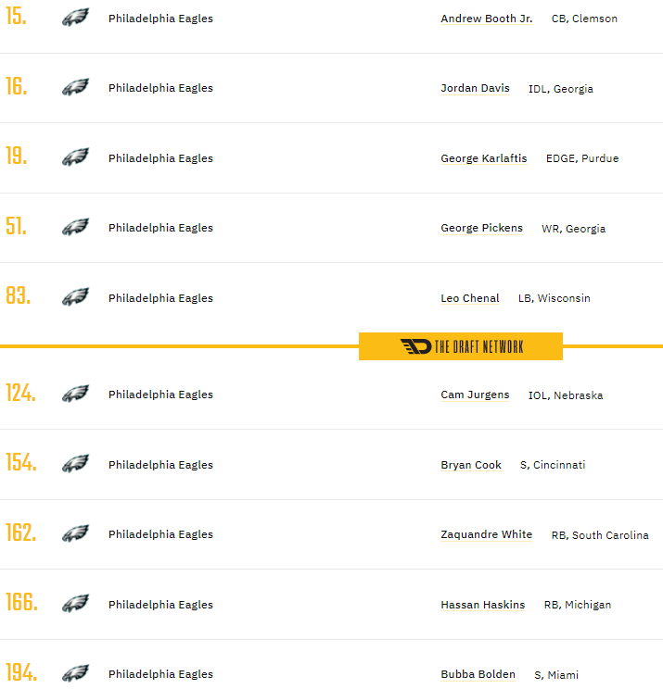Click the Eagles logo beside pick 162
The image size is (663, 689).
click(x=75, y=534)
